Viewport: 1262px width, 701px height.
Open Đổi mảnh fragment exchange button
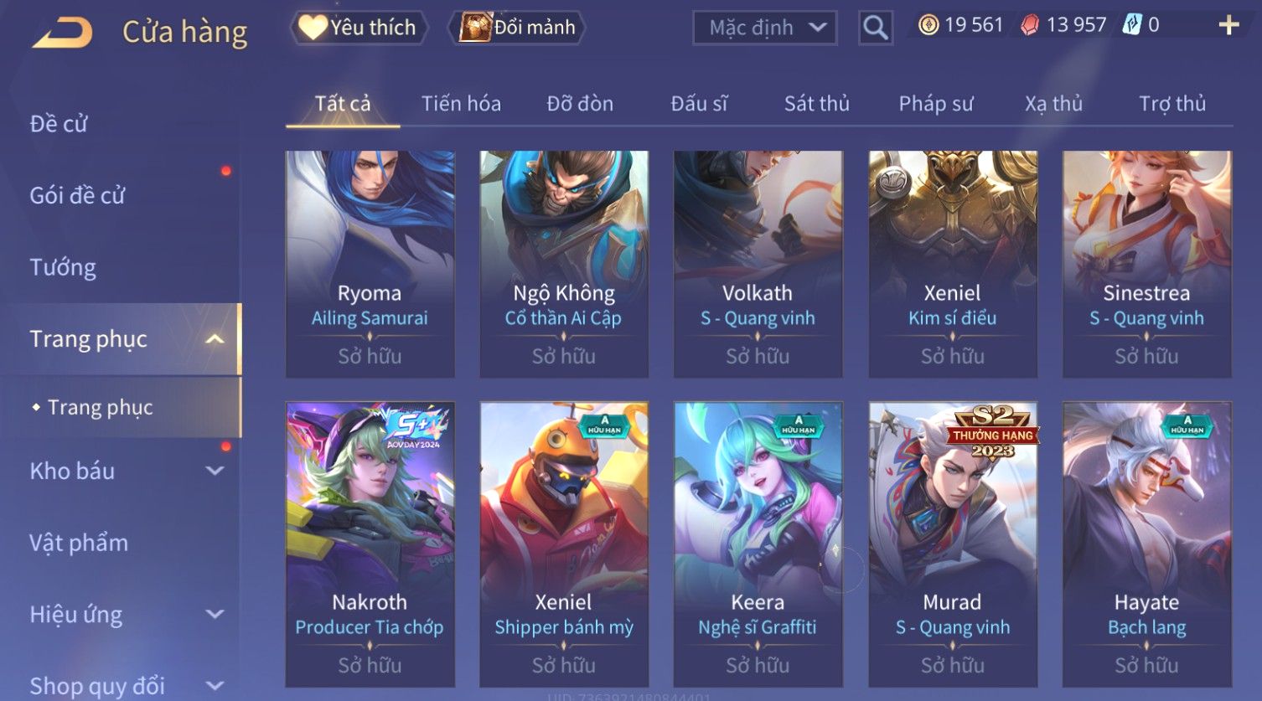(517, 28)
